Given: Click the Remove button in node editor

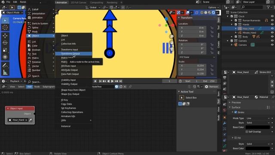Looking at the screenshot, I should point(212,87).
